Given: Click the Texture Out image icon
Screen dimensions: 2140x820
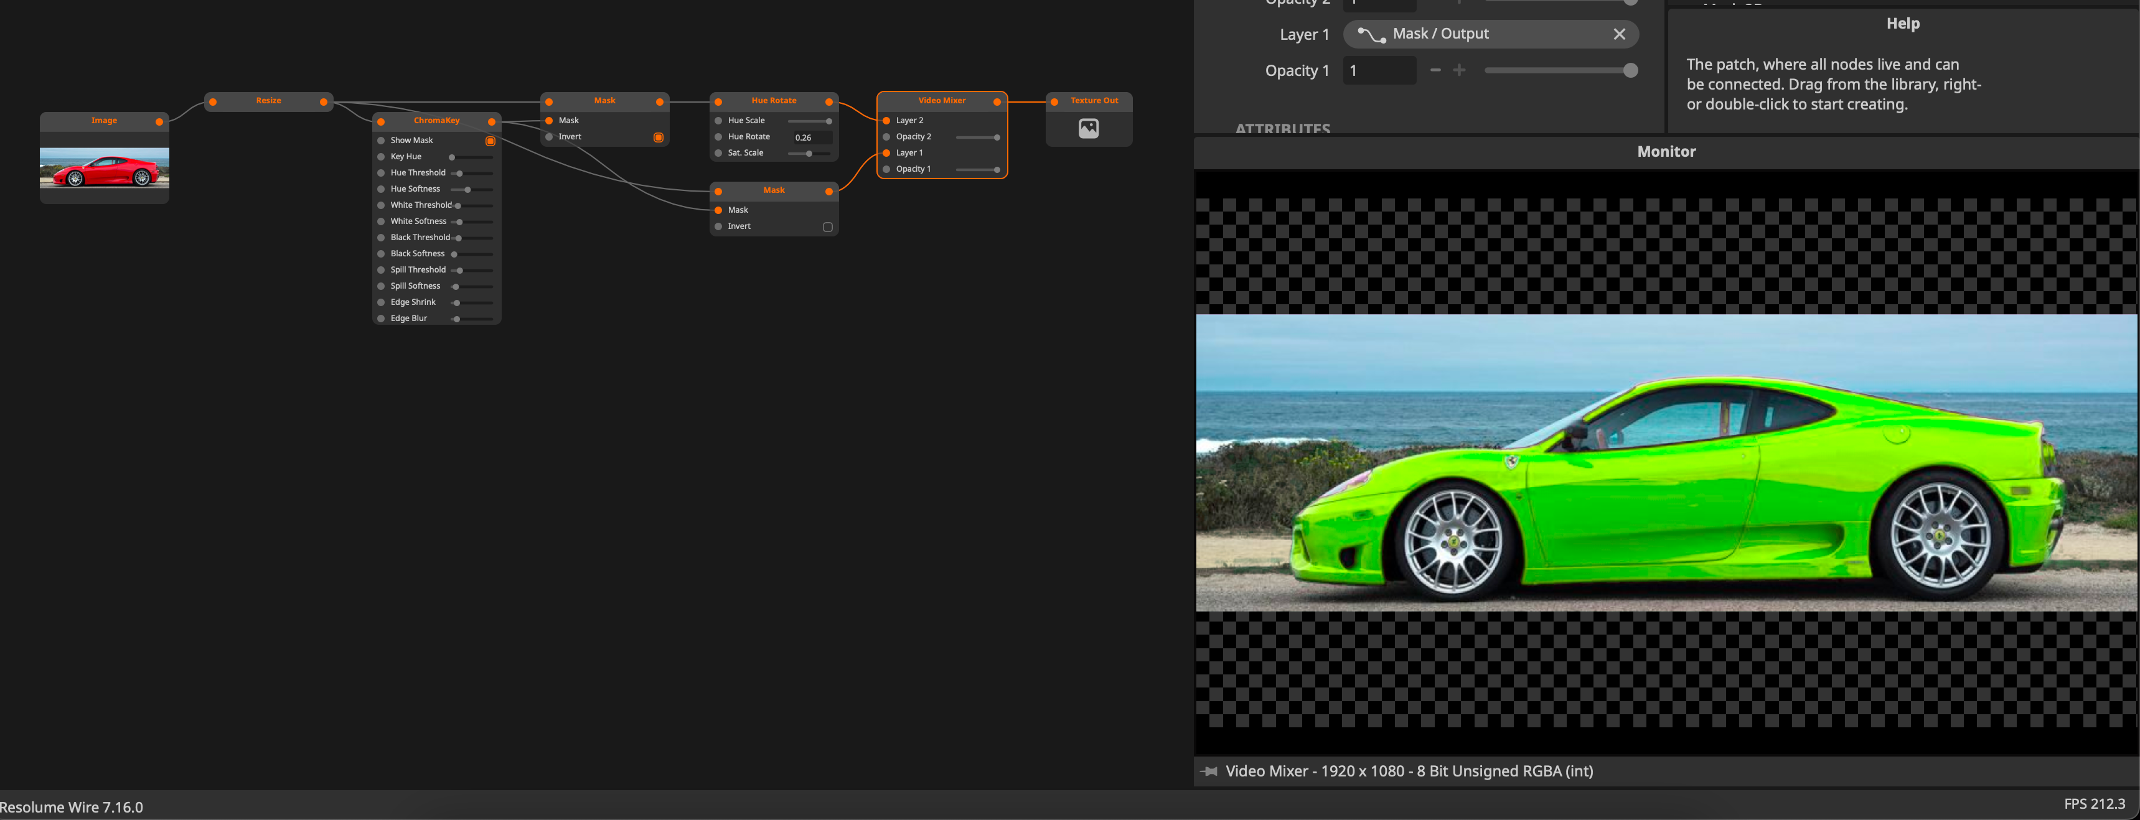Looking at the screenshot, I should coord(1088,129).
